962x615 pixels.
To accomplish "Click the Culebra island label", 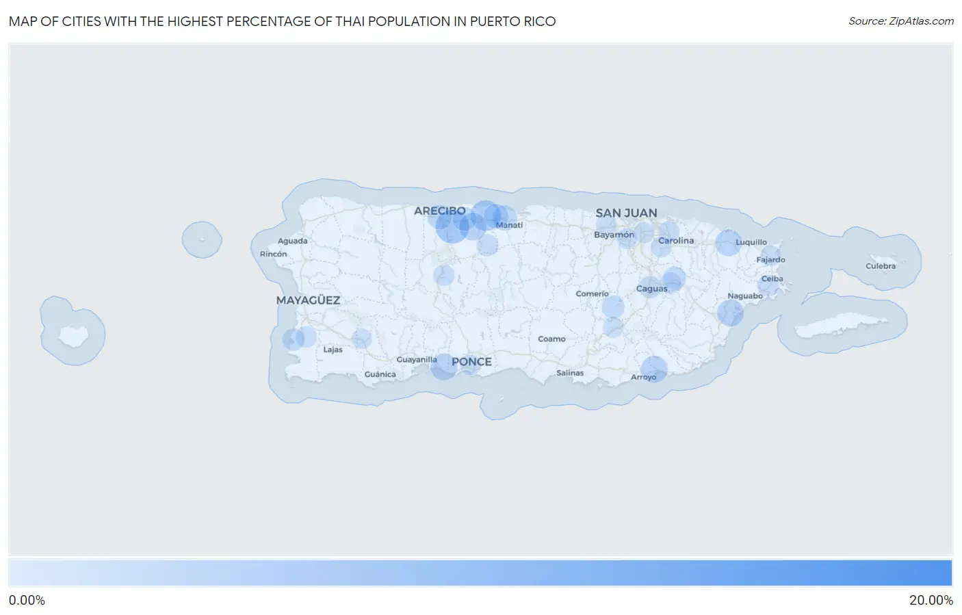I will tap(881, 266).
